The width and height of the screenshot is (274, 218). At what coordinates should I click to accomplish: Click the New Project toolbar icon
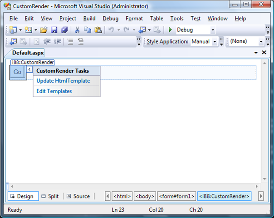click(13, 30)
